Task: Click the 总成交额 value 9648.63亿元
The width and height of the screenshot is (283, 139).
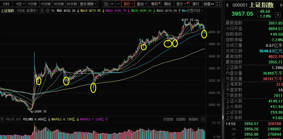Action: click(271, 51)
